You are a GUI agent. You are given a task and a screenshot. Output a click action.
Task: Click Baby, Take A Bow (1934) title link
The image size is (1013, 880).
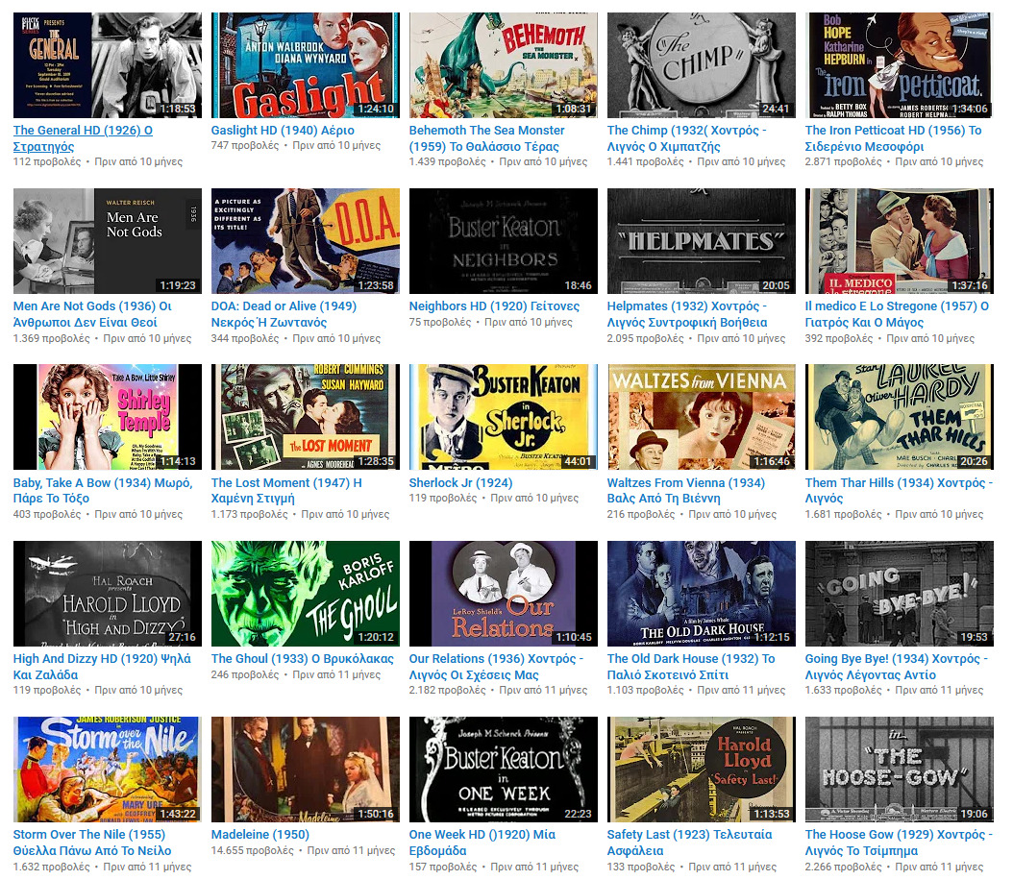(x=103, y=490)
